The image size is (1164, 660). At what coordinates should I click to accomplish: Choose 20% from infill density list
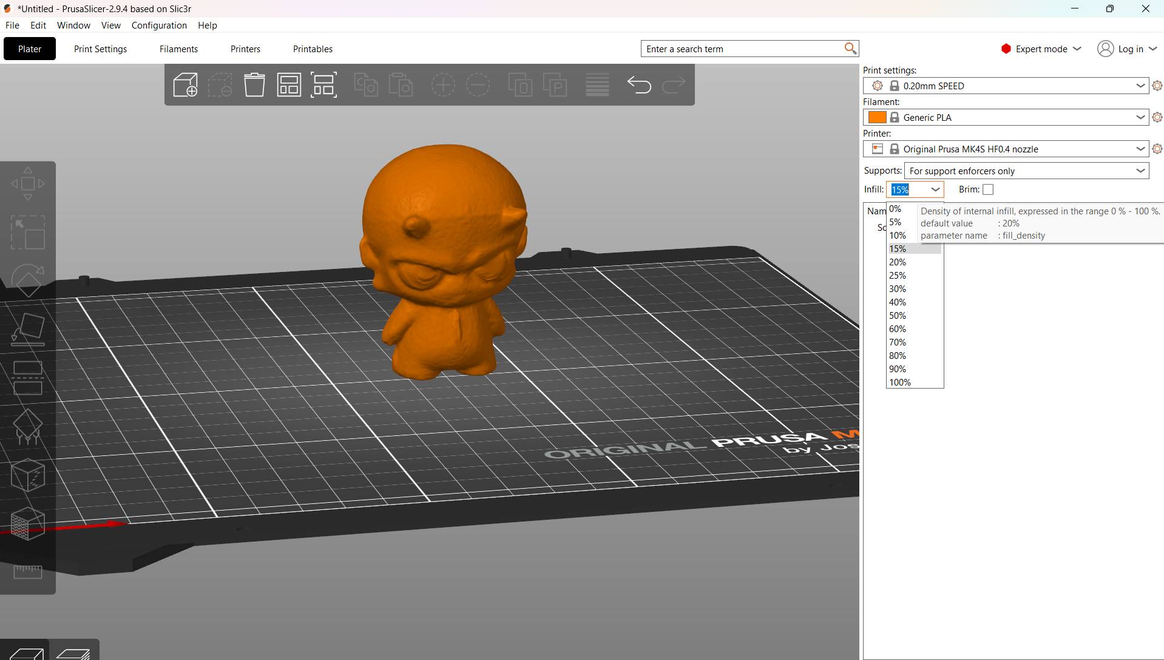click(898, 262)
